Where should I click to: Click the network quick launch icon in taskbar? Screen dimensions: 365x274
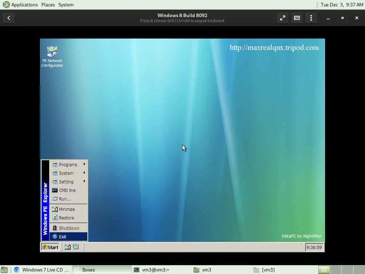[76, 247]
